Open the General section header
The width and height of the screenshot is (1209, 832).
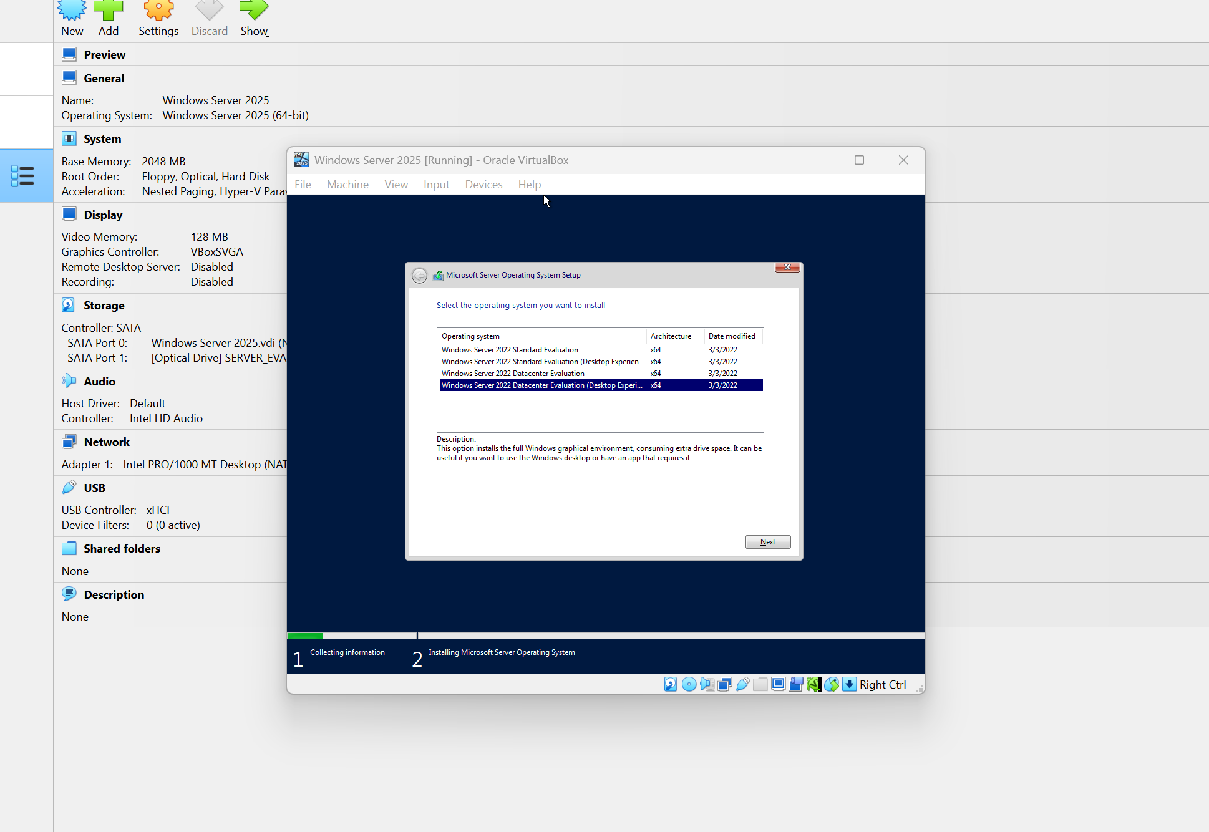click(x=104, y=79)
